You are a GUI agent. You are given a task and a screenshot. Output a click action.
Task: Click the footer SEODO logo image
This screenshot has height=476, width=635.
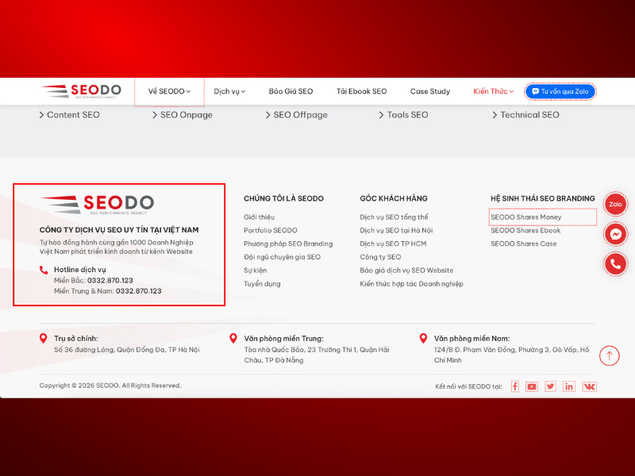(97, 205)
